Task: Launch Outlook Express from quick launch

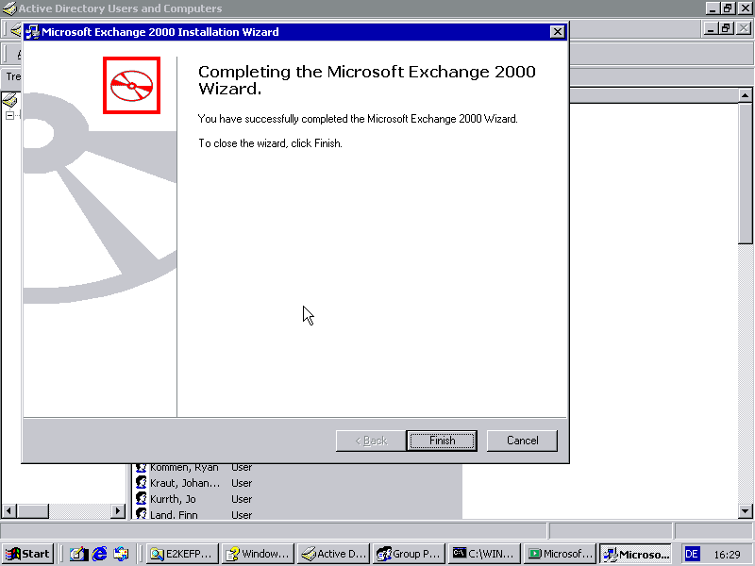Action: pos(121,554)
